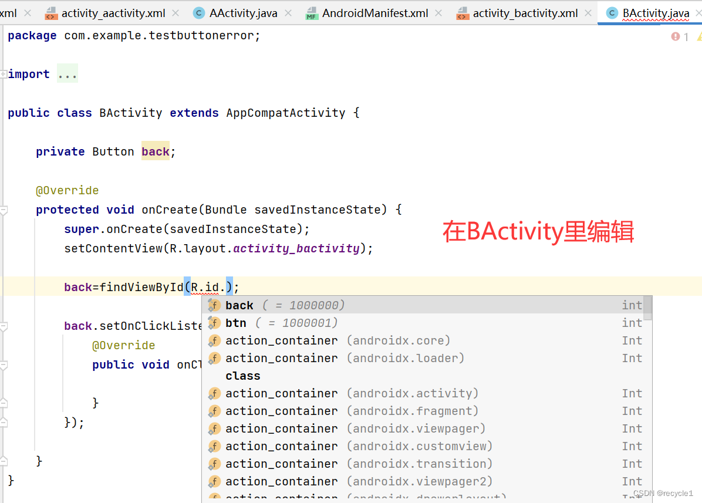Click the yellow warning triangle icon
This screenshot has width=702, height=503.
pyautogui.click(x=699, y=36)
